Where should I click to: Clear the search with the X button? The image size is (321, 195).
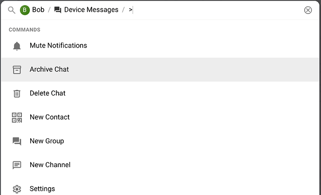point(308,10)
